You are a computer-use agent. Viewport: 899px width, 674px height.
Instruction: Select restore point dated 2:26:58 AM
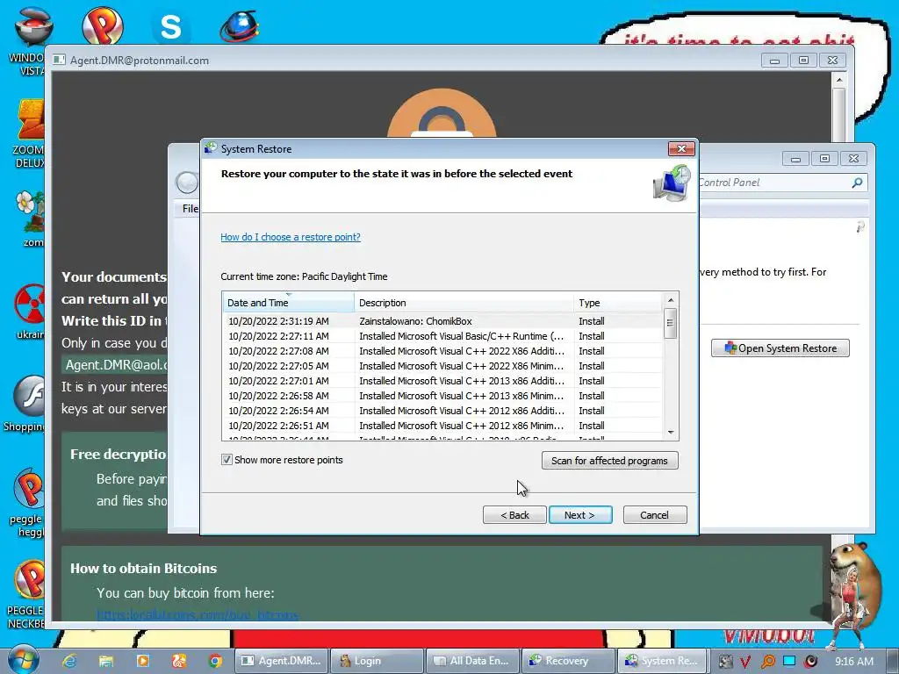pos(442,396)
